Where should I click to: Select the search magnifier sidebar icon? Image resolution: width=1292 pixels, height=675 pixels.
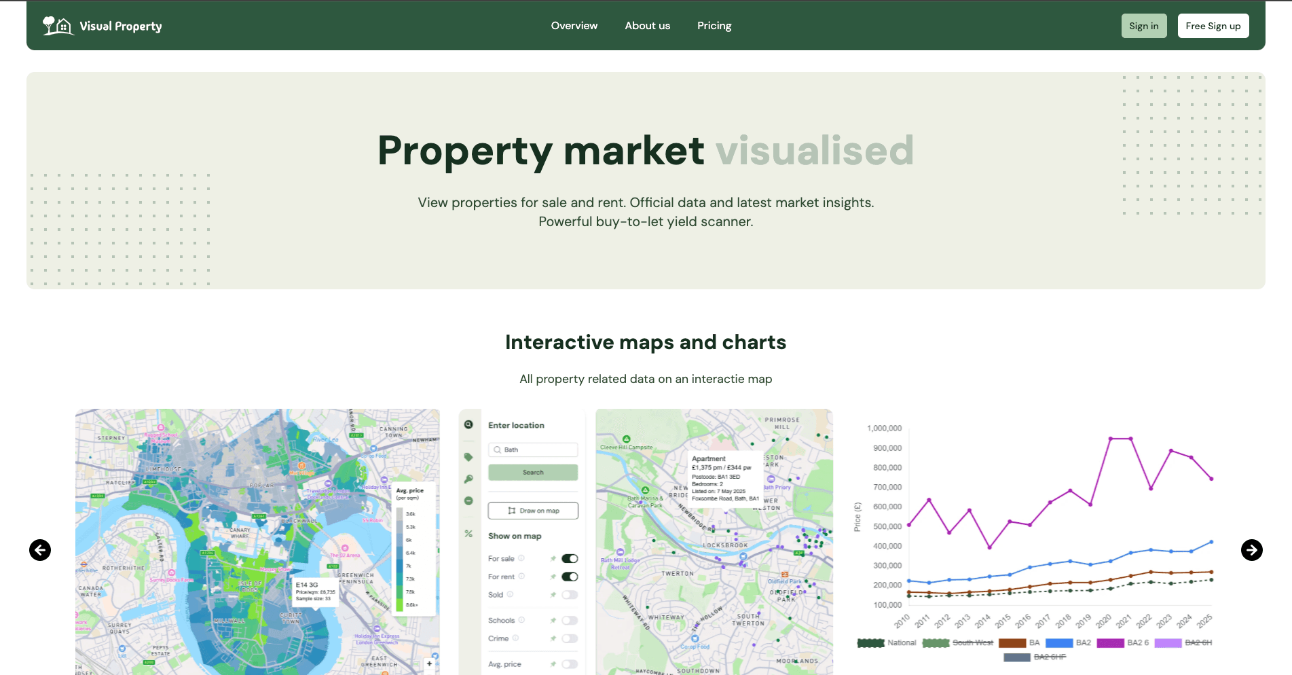468,424
